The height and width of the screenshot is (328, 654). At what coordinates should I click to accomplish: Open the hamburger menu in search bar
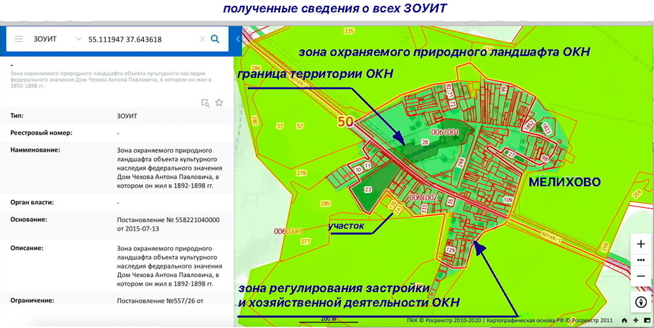coord(18,39)
